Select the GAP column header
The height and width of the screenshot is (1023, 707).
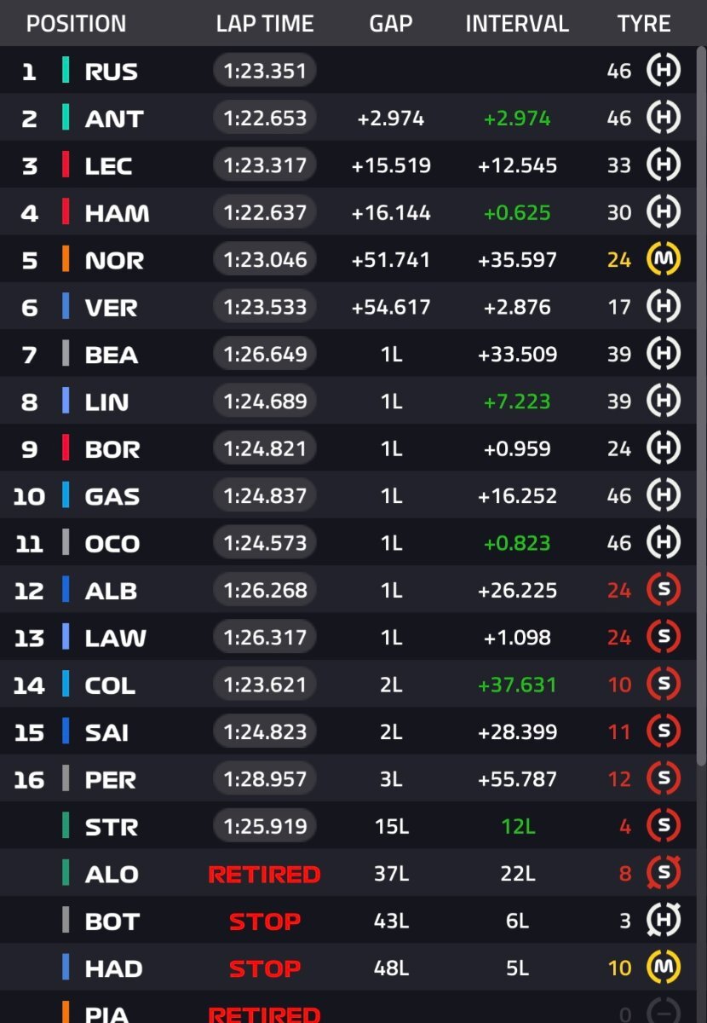[391, 24]
